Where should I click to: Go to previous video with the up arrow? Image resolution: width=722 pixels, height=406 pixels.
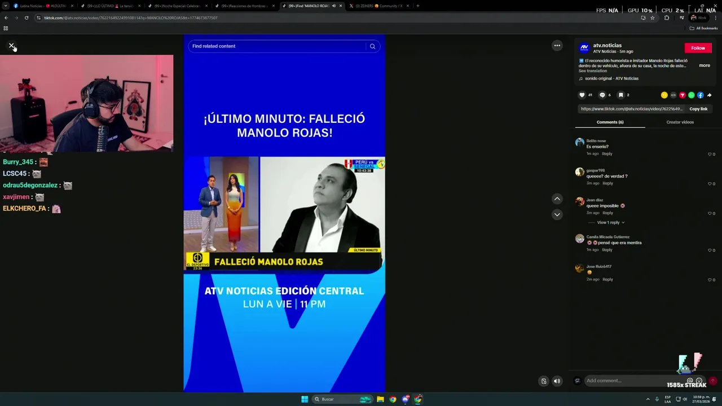[557, 198]
